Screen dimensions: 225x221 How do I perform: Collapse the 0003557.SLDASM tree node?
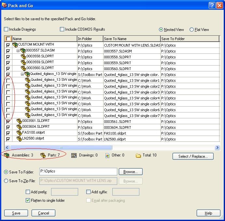tap(18, 51)
